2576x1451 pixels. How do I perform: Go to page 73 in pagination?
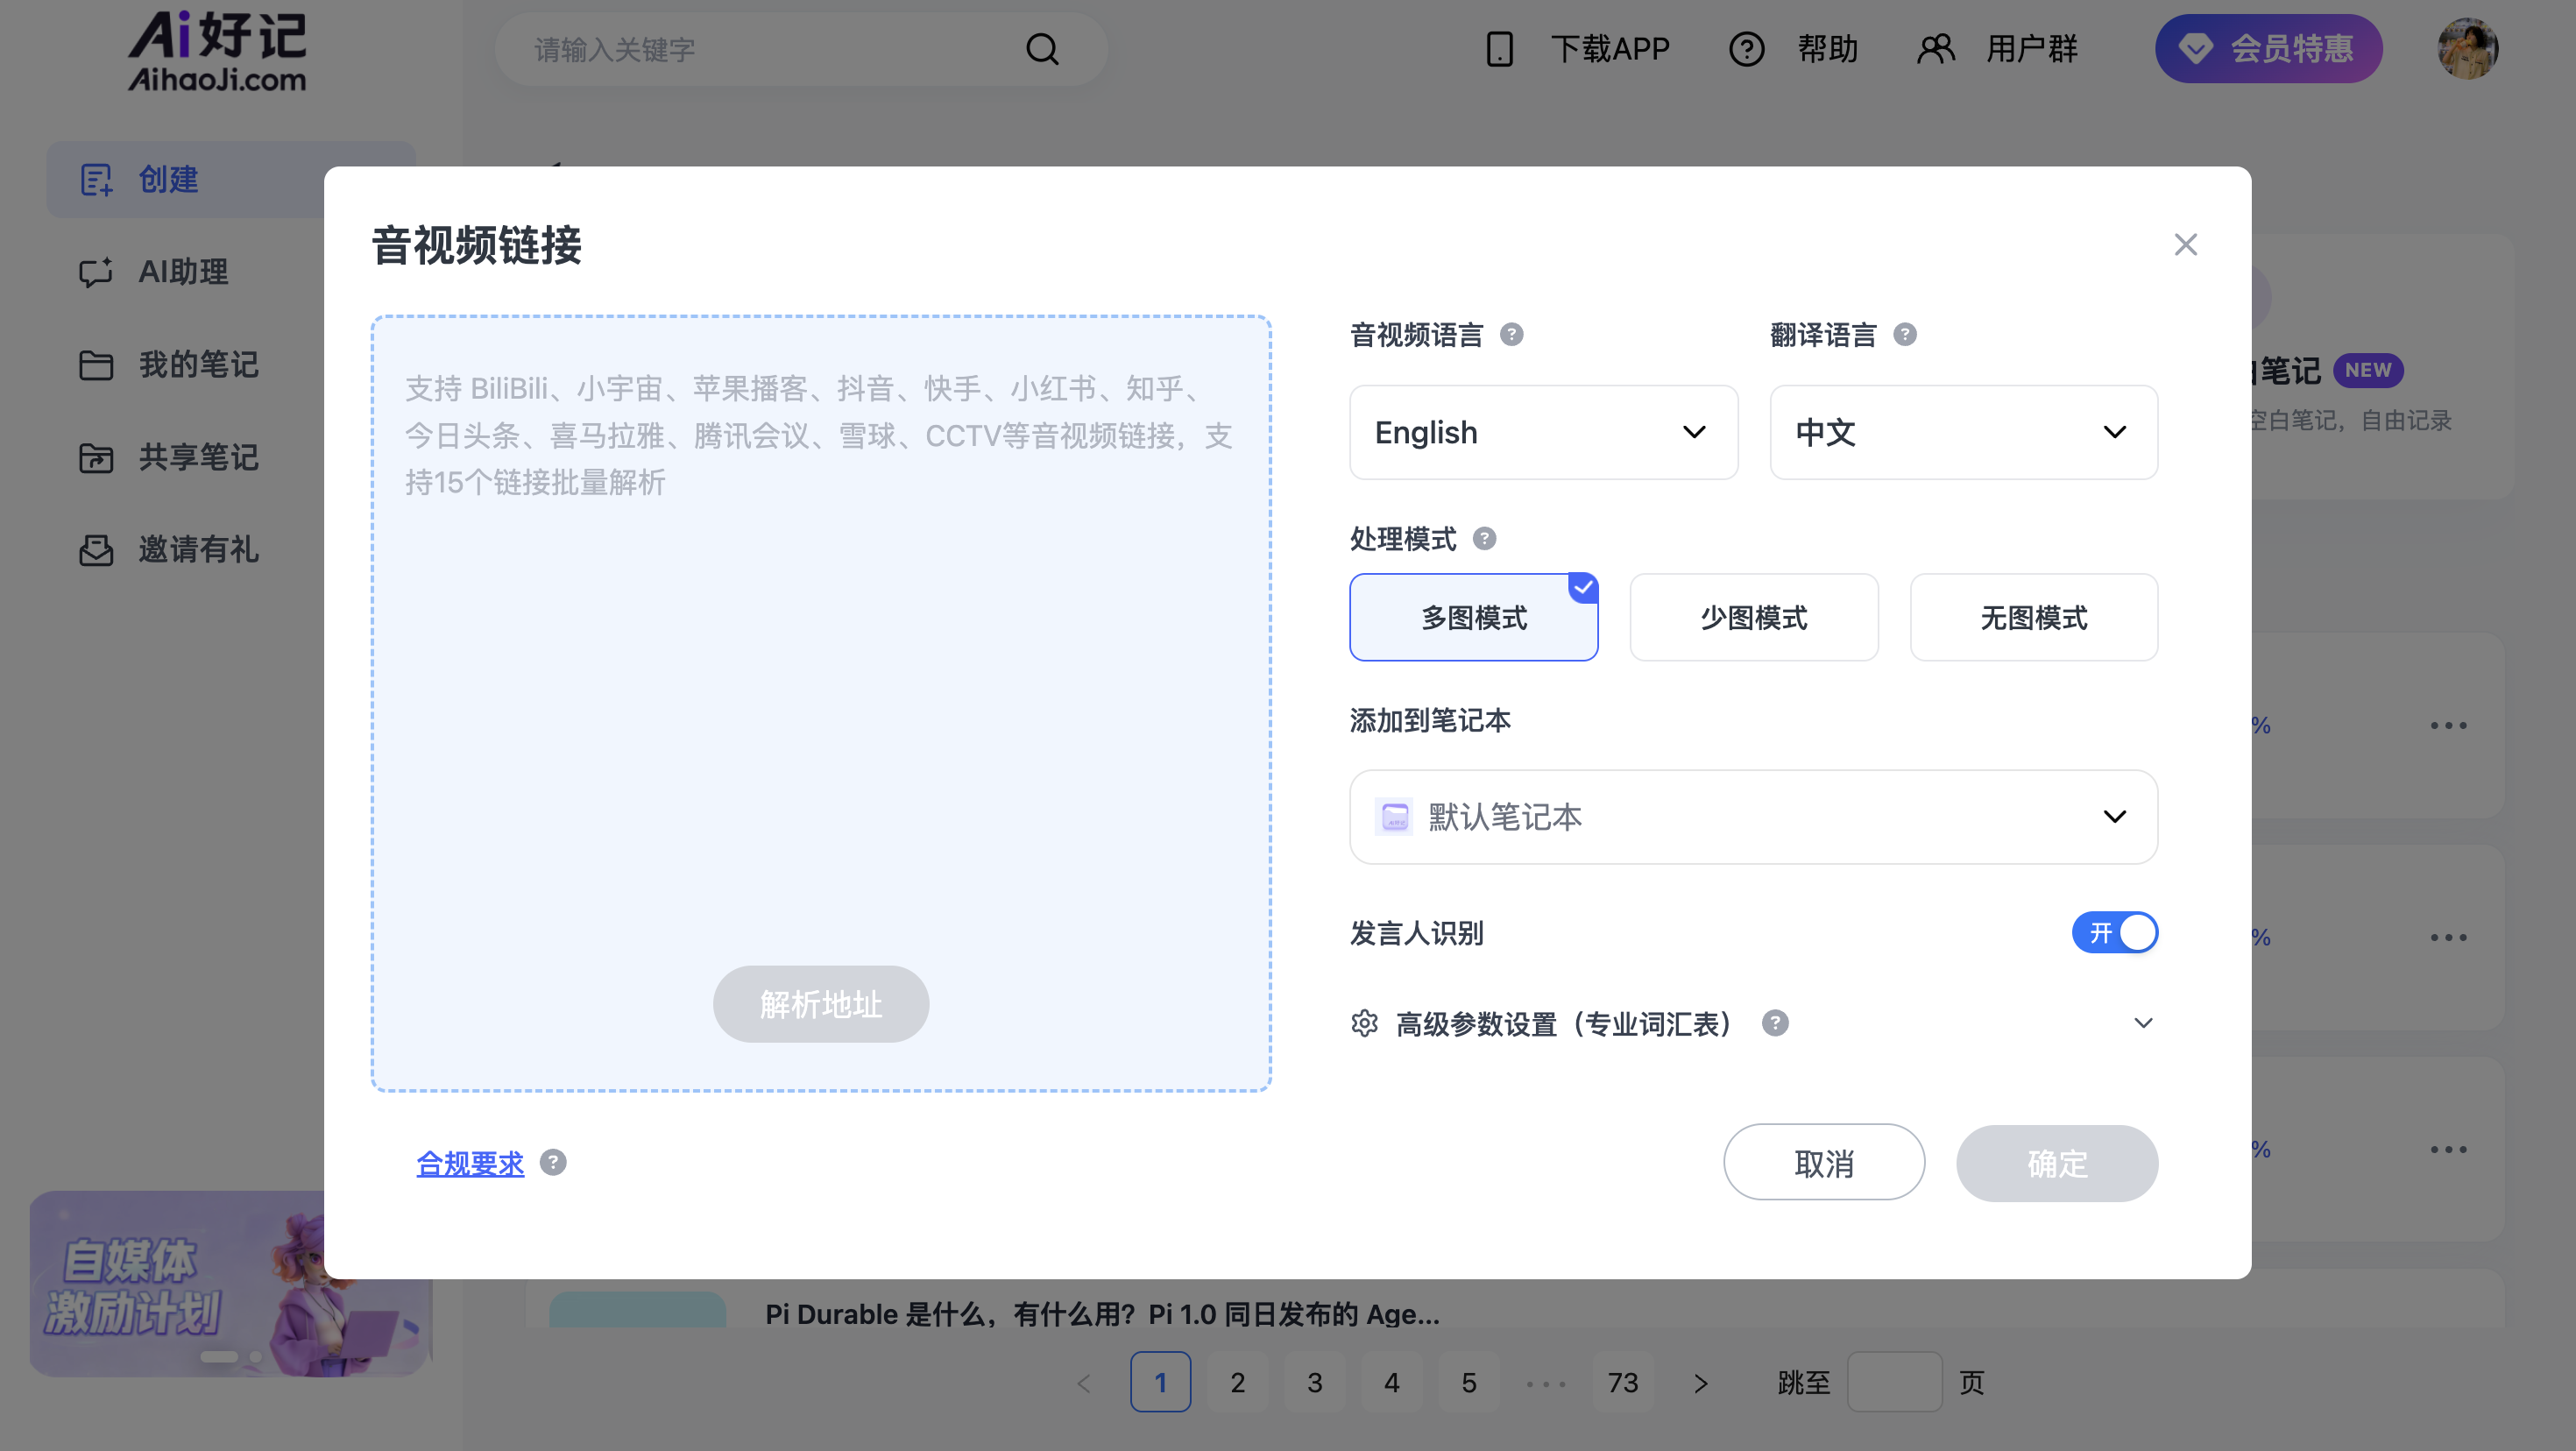tap(1622, 1382)
